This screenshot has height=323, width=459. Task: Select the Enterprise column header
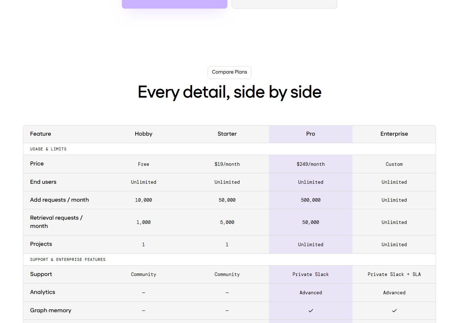tap(394, 134)
